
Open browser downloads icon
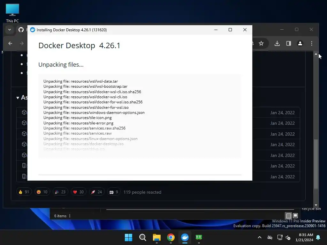pyautogui.click(x=277, y=43)
